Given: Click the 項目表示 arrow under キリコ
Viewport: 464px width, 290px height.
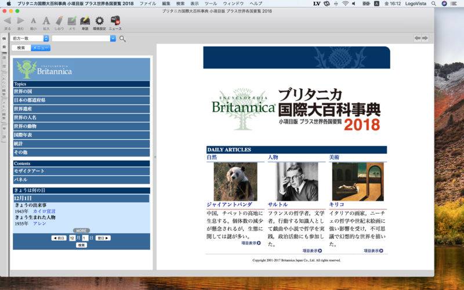Looking at the screenshot, I should click(381, 251).
